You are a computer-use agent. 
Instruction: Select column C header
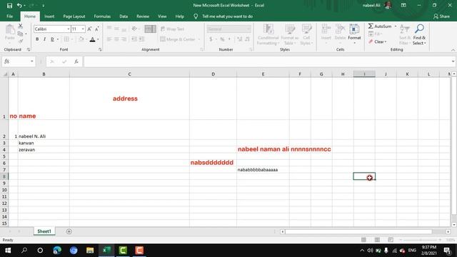click(129, 74)
